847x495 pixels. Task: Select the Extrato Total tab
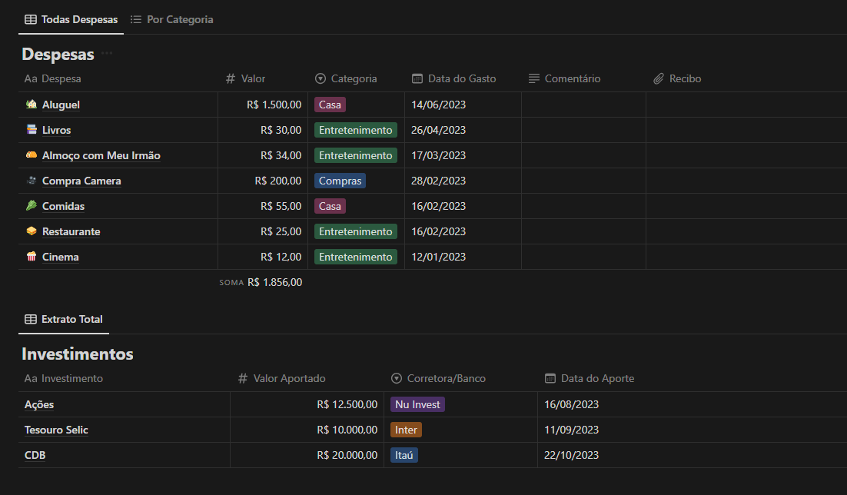(64, 320)
